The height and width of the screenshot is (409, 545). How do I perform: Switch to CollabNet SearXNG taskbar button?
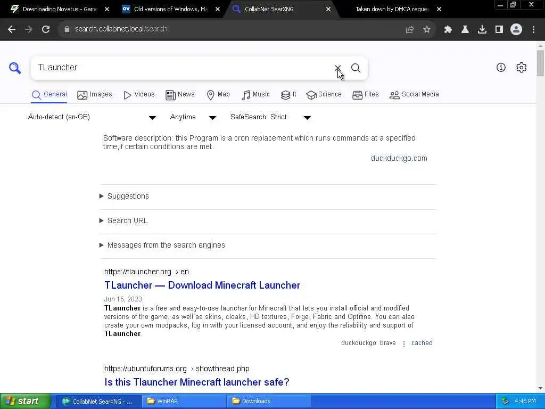[x=98, y=401]
